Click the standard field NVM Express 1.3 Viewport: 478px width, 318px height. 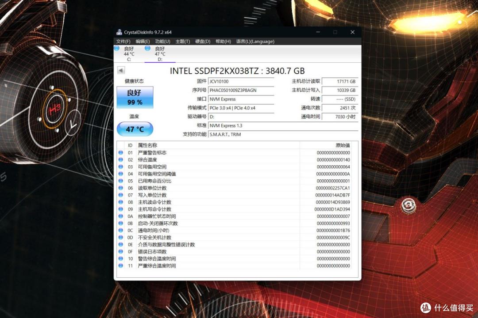pyautogui.click(x=283, y=125)
